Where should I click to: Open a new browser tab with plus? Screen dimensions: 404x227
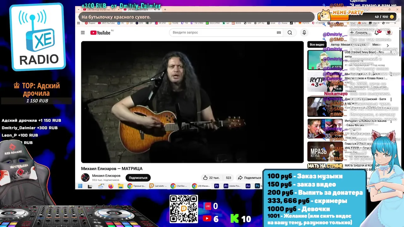coord(165,9)
